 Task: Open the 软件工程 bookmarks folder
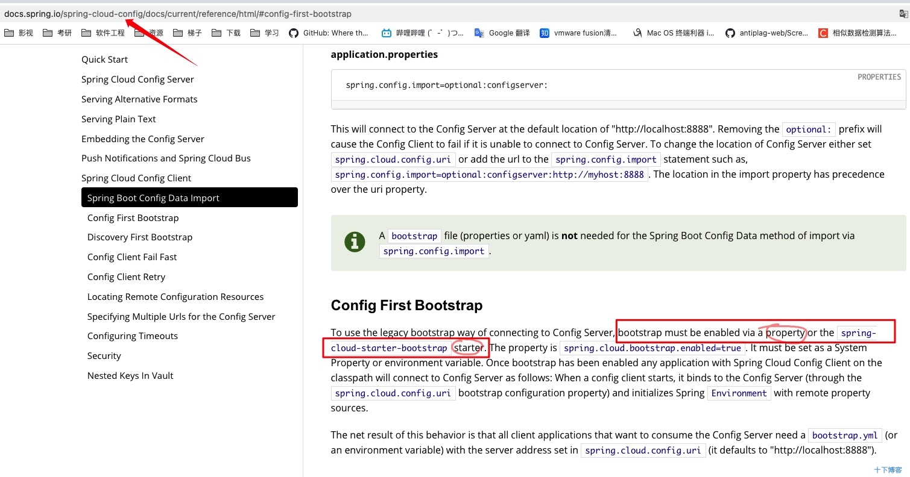[103, 33]
